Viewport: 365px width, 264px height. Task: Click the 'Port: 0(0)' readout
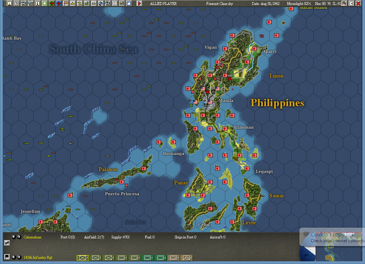click(x=68, y=237)
